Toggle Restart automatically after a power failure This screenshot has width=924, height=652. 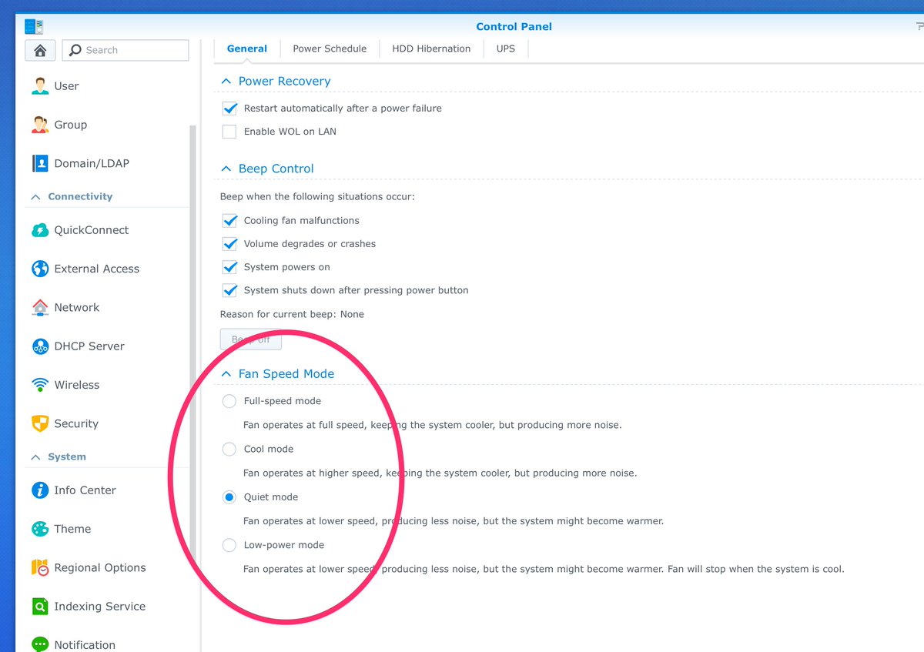point(229,109)
